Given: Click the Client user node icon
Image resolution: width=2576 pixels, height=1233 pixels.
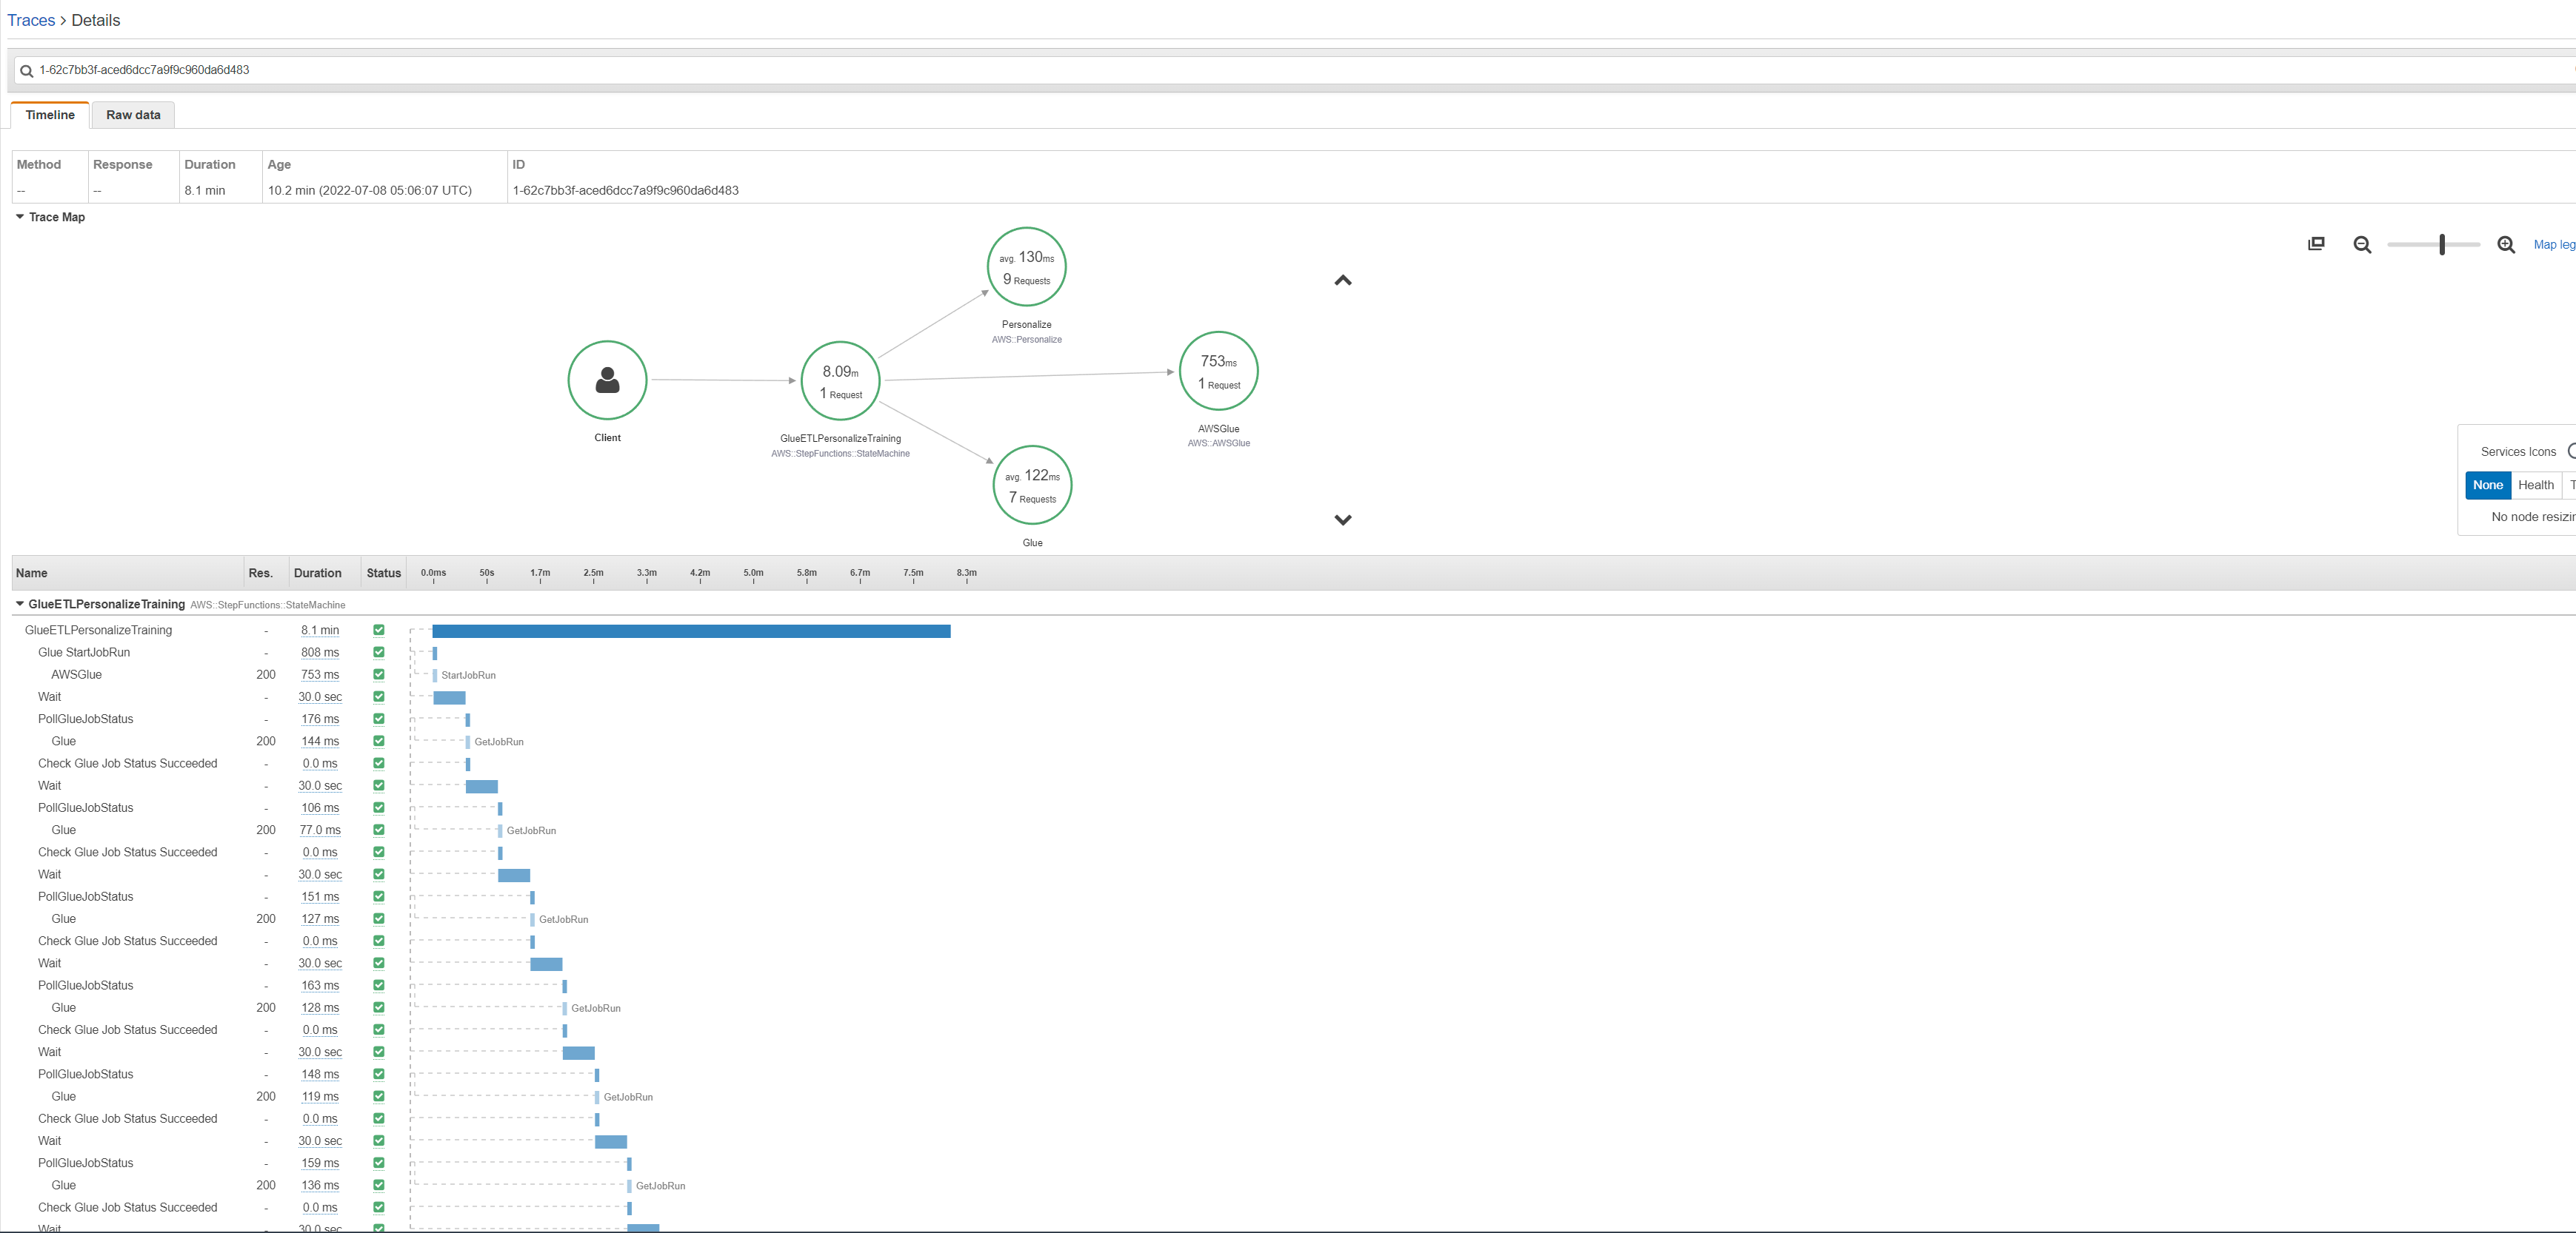Looking at the screenshot, I should (x=607, y=380).
